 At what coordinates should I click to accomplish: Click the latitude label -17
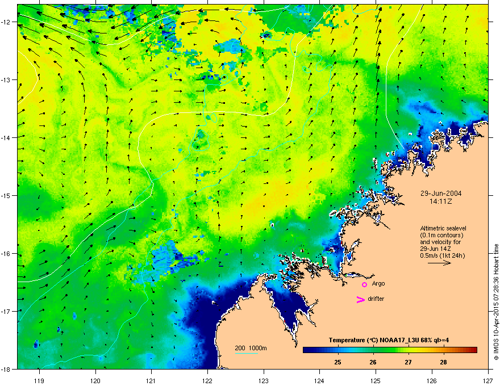tap(6, 311)
